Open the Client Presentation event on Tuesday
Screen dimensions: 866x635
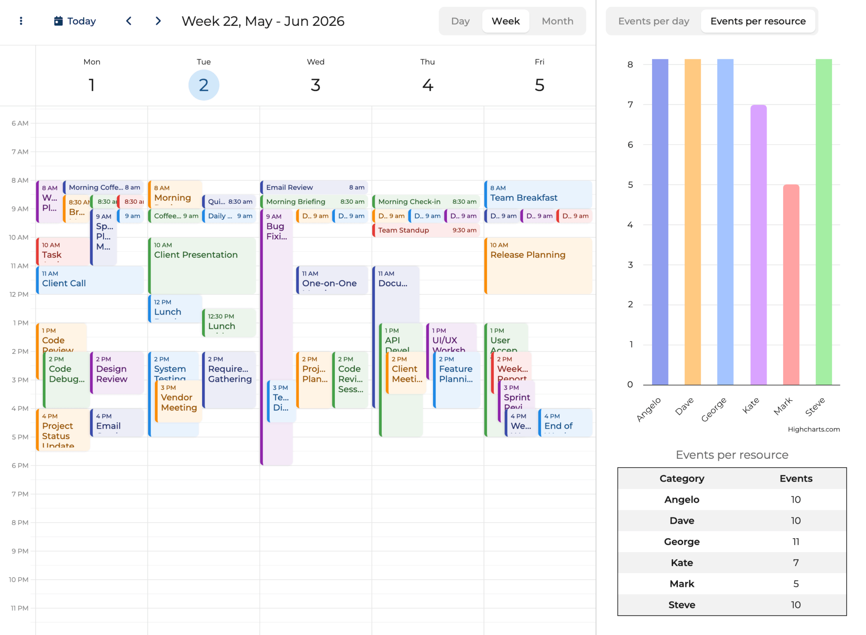202,266
